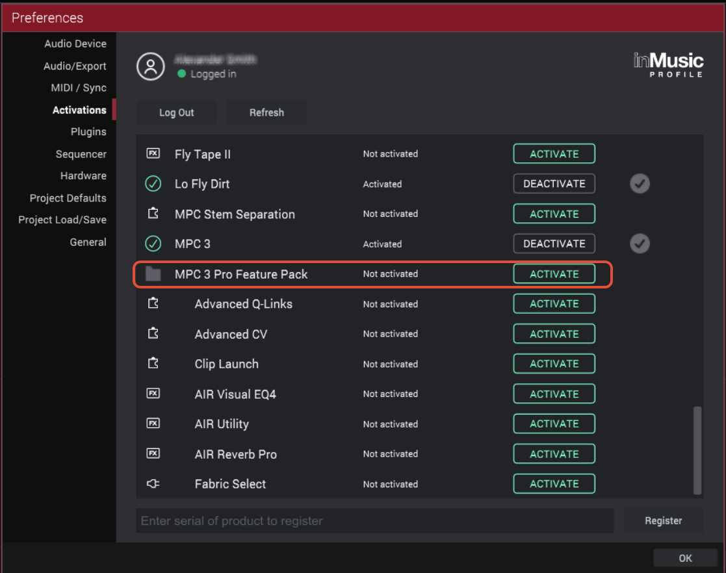726x573 pixels.
Task: Activate MPC Stem Separation
Action: [554, 214]
